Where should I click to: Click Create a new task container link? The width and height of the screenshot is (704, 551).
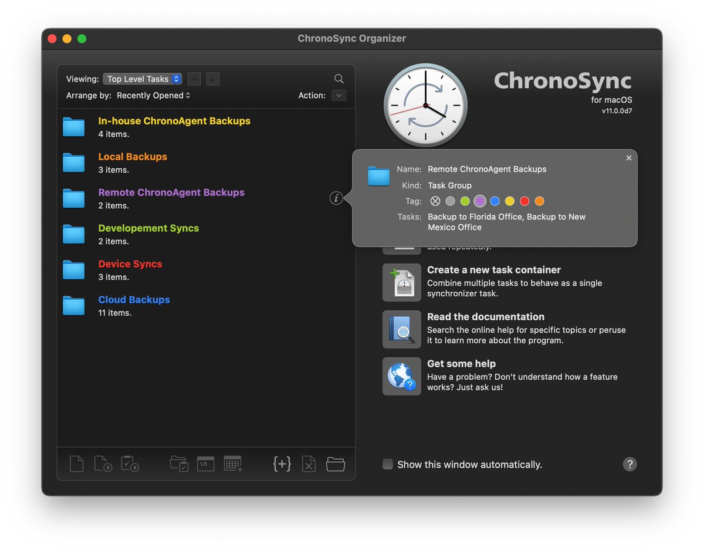pos(494,270)
